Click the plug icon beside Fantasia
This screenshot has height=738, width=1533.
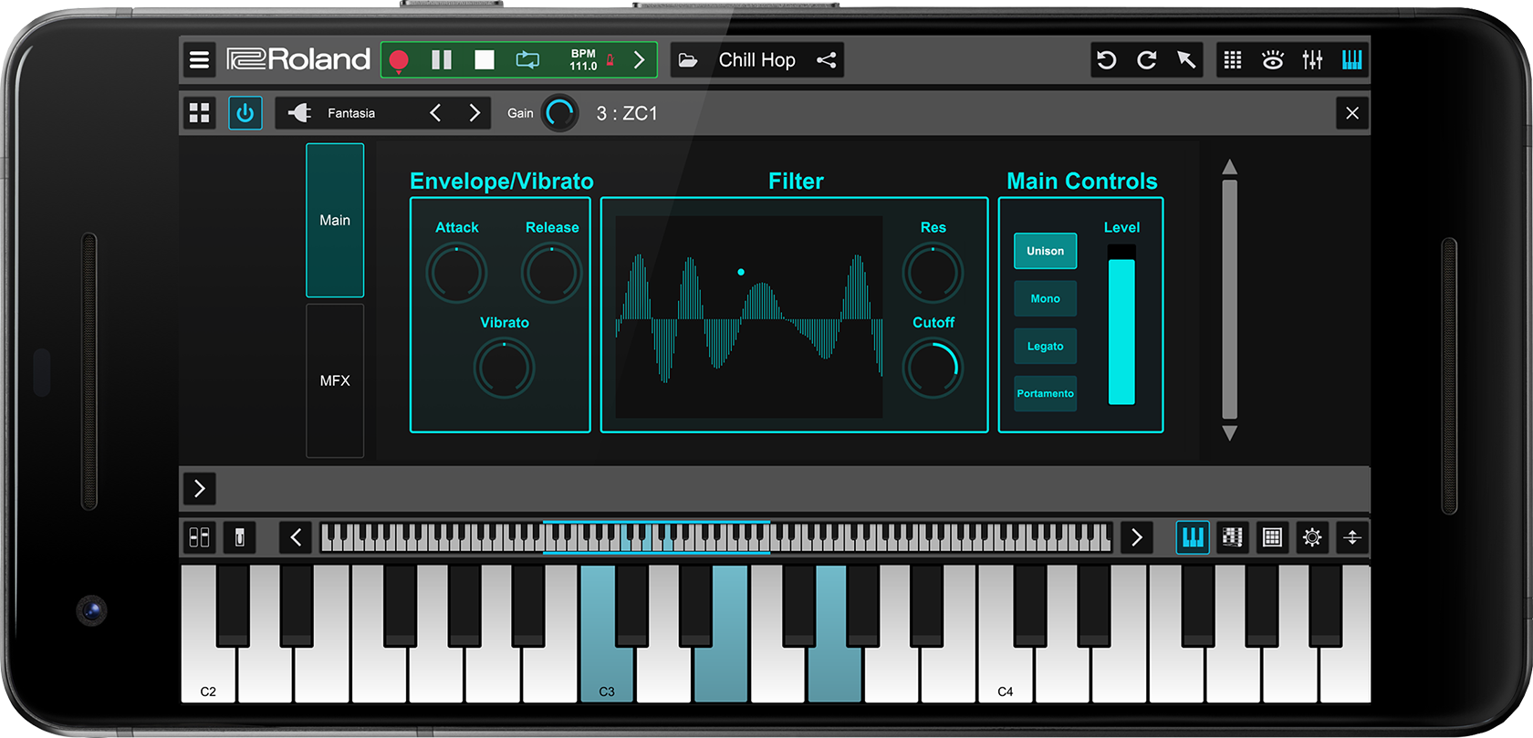299,113
